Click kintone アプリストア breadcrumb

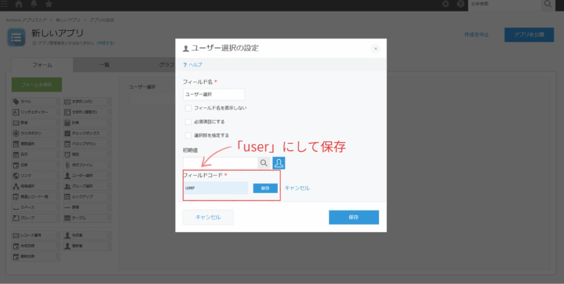25,20
